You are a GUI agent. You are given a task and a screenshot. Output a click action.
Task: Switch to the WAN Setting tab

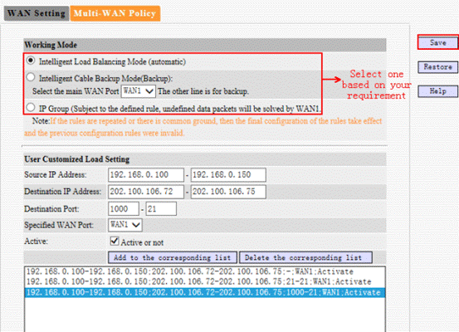(x=37, y=13)
